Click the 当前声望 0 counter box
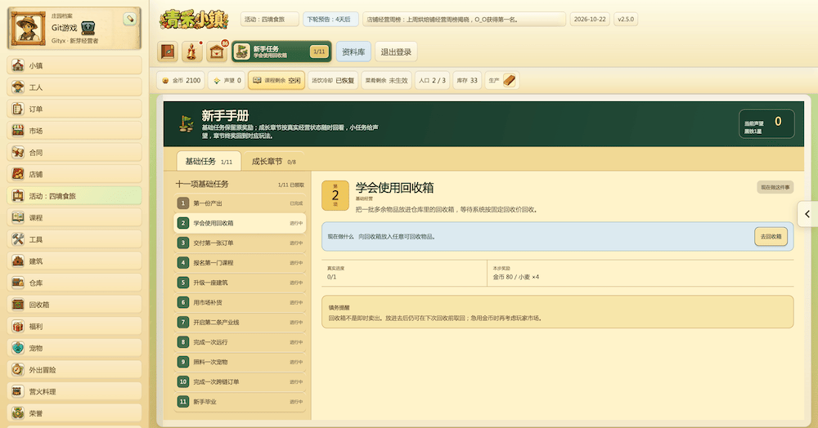818x428 pixels. tap(766, 124)
